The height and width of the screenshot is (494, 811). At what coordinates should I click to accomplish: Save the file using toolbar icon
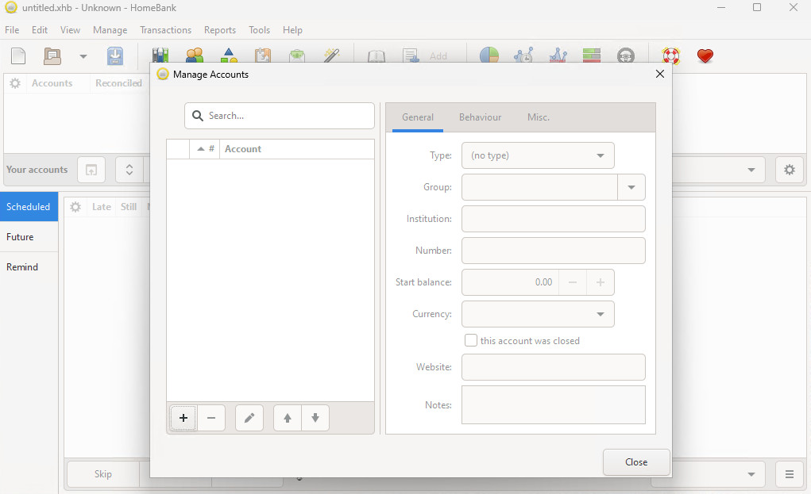(115, 56)
